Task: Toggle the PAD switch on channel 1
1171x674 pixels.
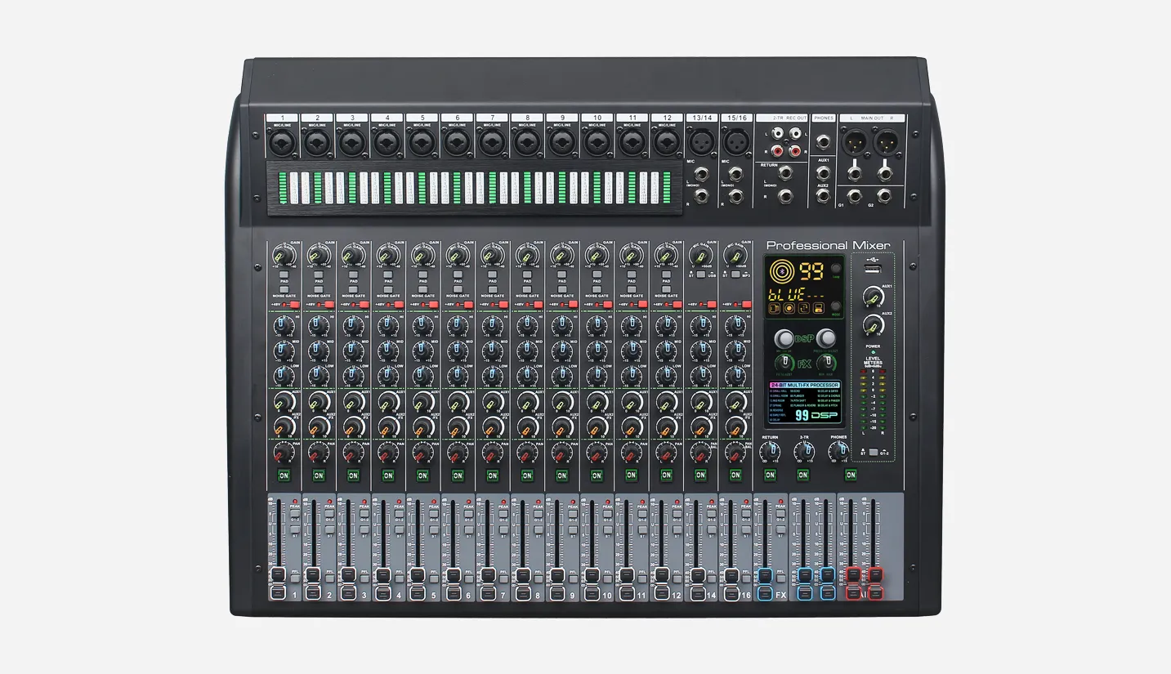Action: coord(284,275)
